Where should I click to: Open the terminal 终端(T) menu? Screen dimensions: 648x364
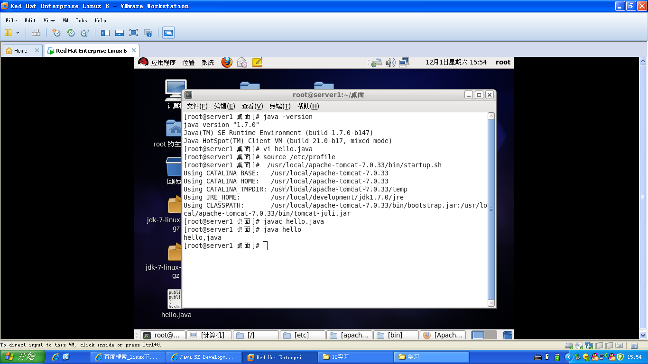[x=280, y=106]
